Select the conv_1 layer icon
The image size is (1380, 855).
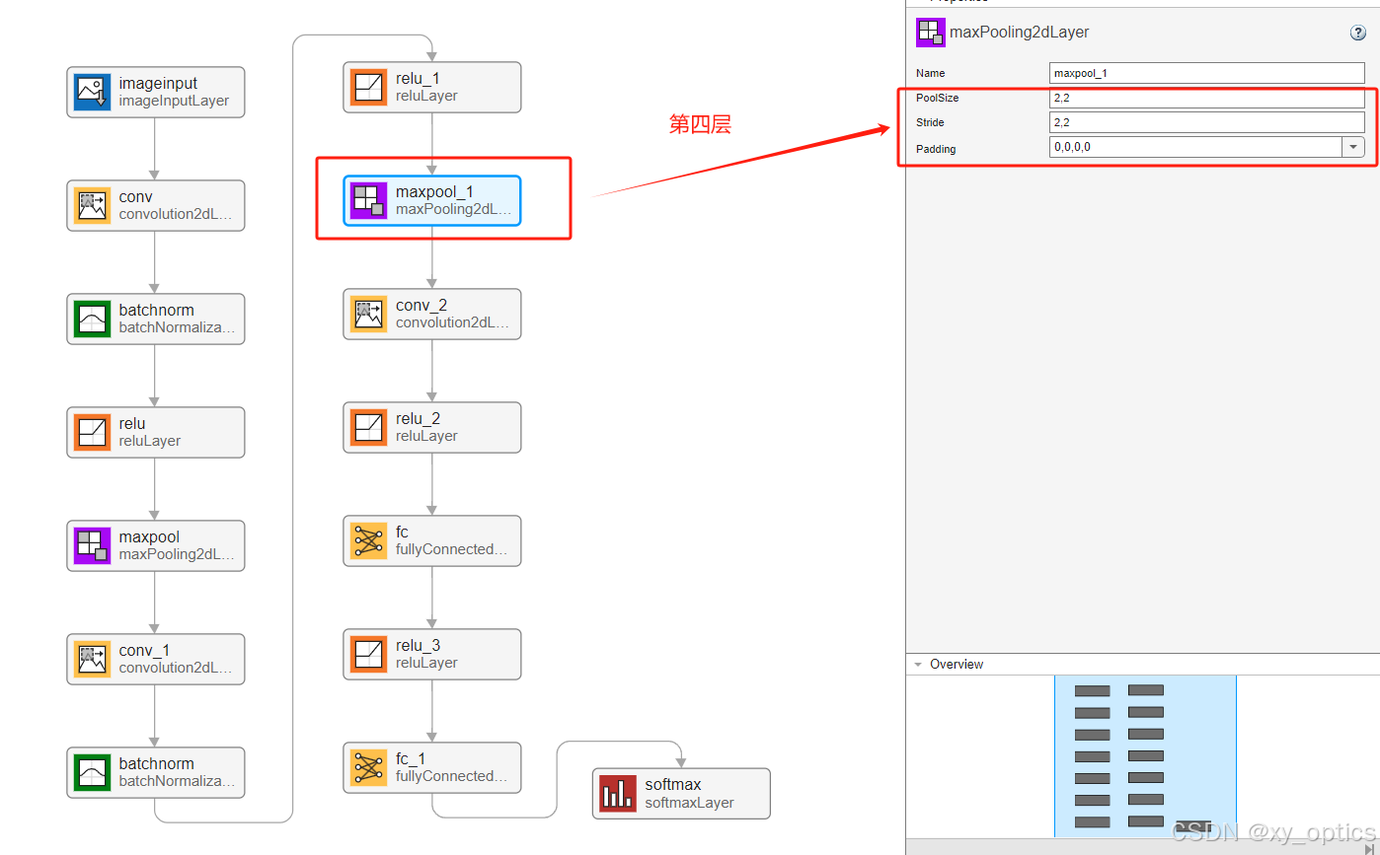pos(92,659)
